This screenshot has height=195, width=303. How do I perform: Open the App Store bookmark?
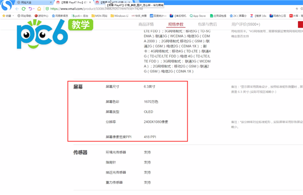click(197, 16)
